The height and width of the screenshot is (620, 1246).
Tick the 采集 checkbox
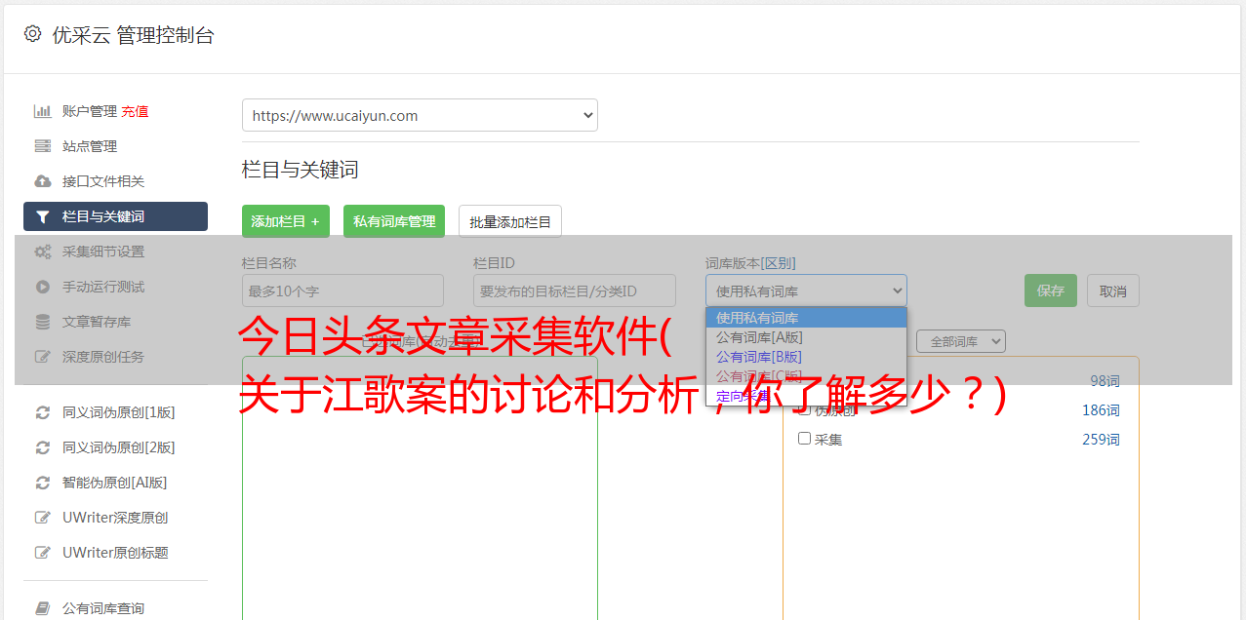(805, 439)
